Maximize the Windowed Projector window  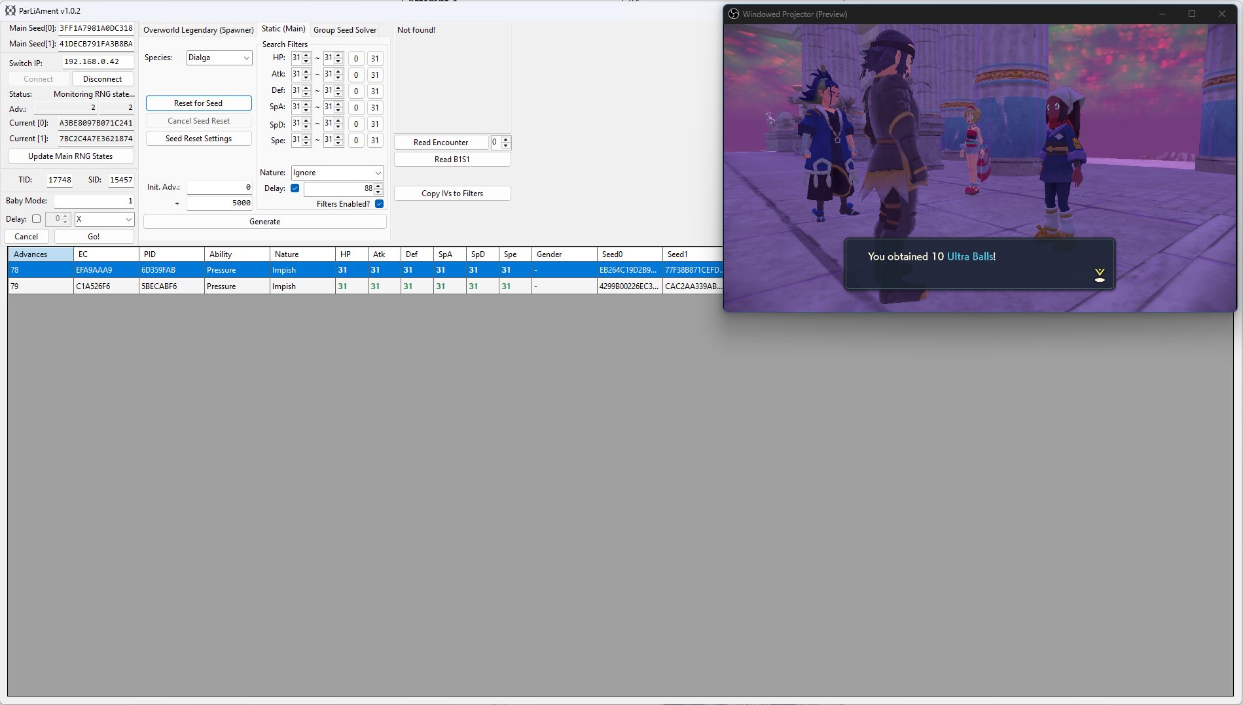(x=1192, y=14)
